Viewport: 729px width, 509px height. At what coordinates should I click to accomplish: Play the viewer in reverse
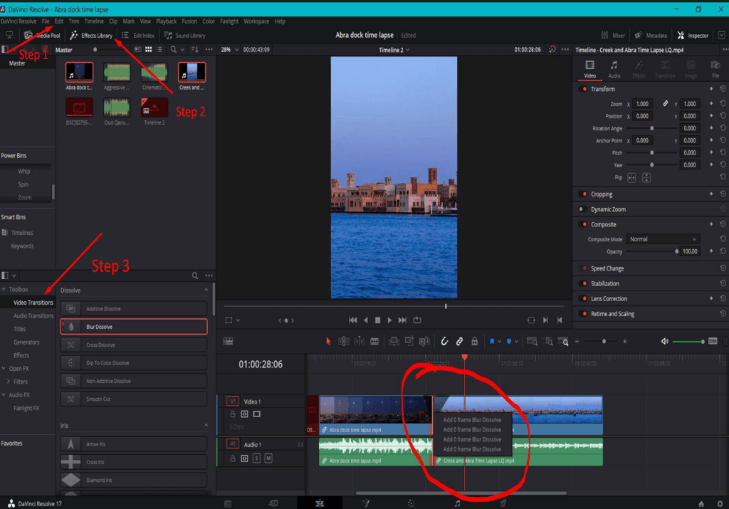coord(366,320)
